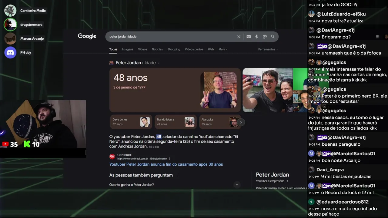Click chat message o Record da kick e 12 mil
Screen dimensions: 388x218
347,193
